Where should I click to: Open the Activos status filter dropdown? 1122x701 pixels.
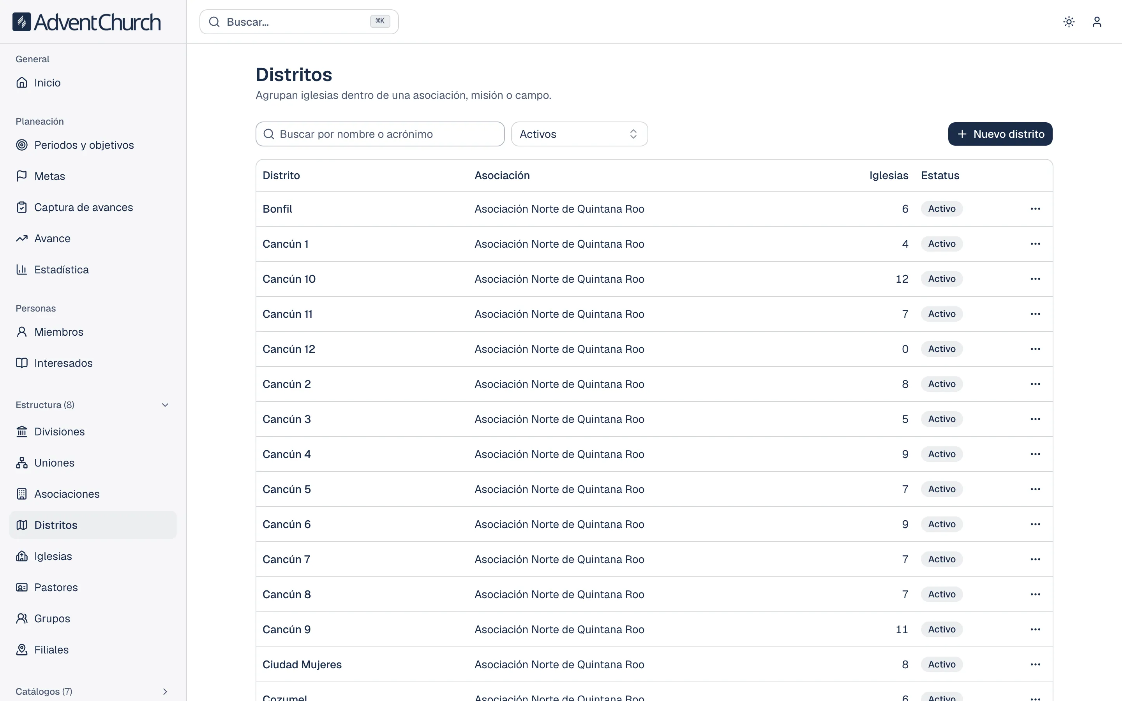pyautogui.click(x=579, y=134)
